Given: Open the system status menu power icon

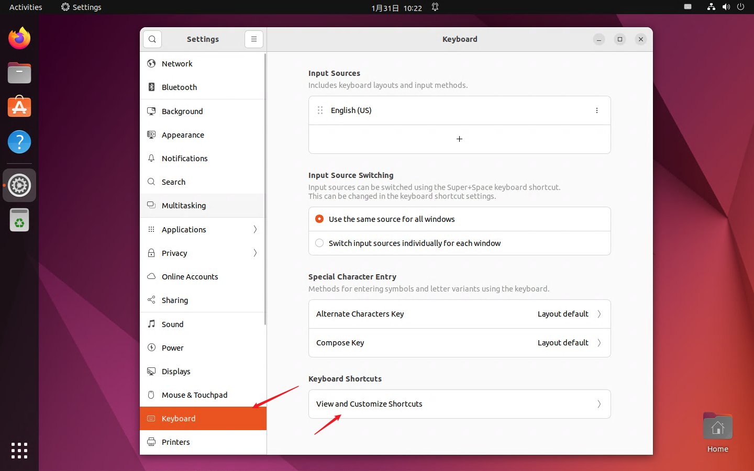Looking at the screenshot, I should pos(740,7).
